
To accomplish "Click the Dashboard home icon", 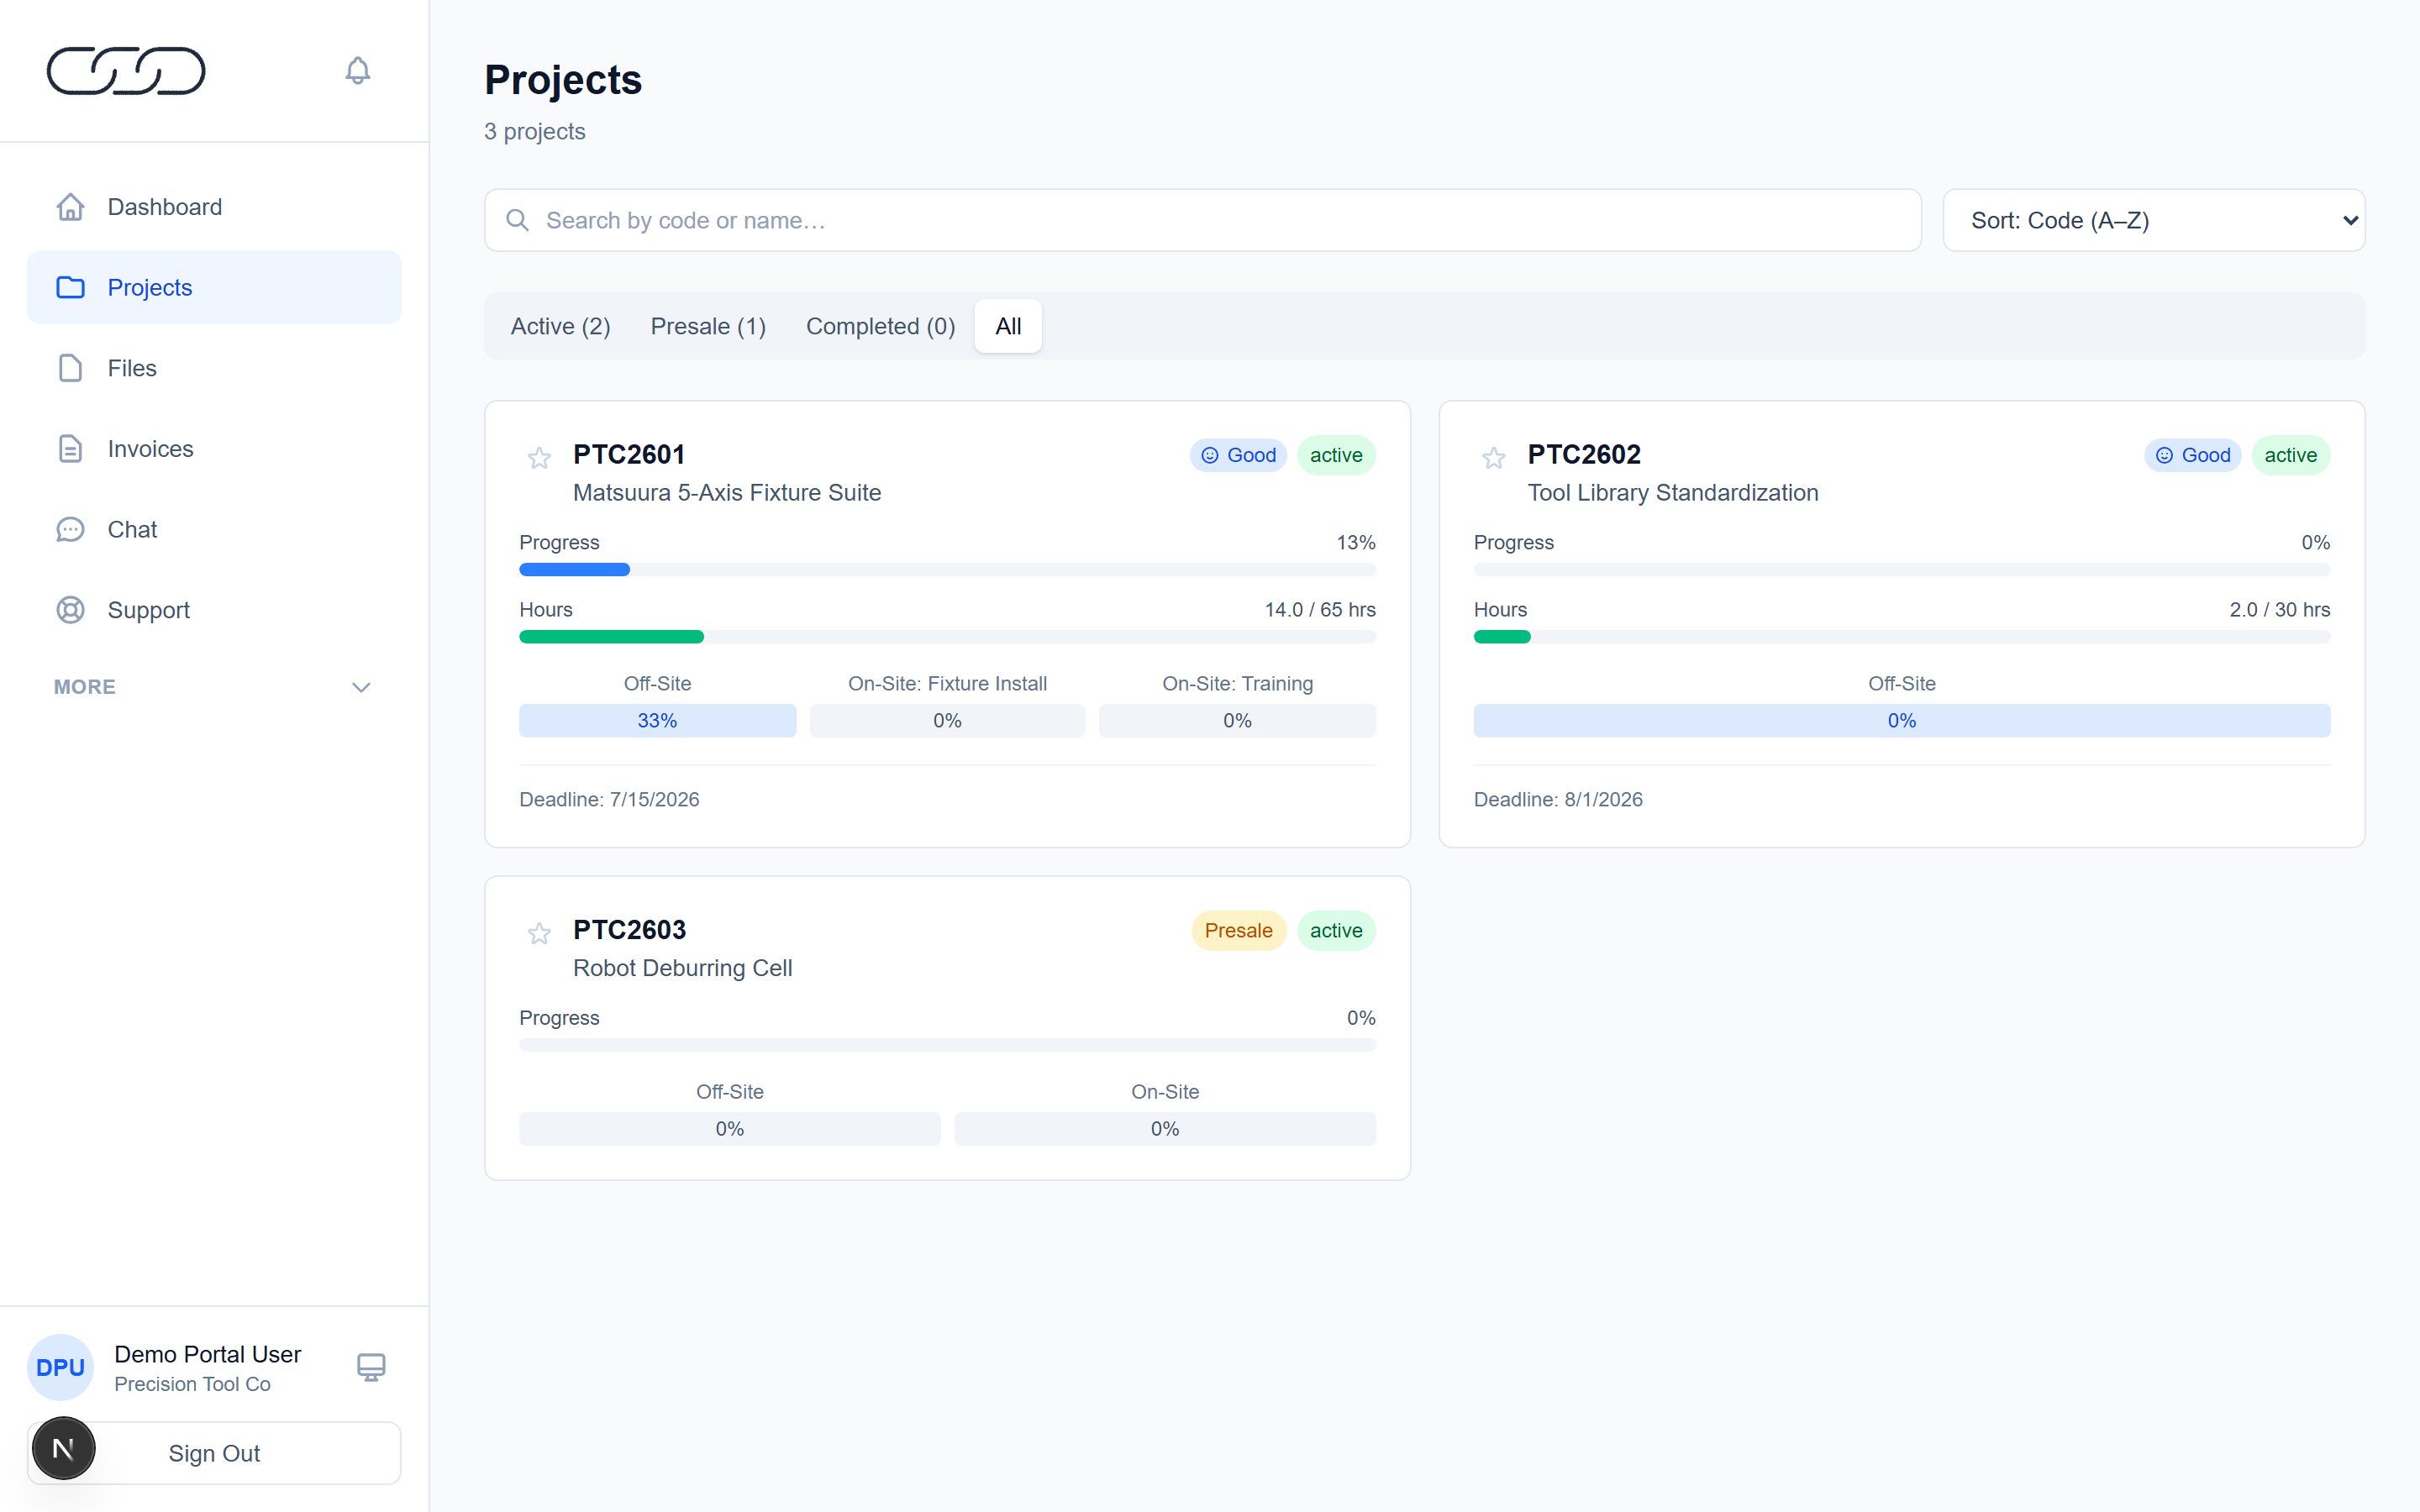I will click(70, 207).
